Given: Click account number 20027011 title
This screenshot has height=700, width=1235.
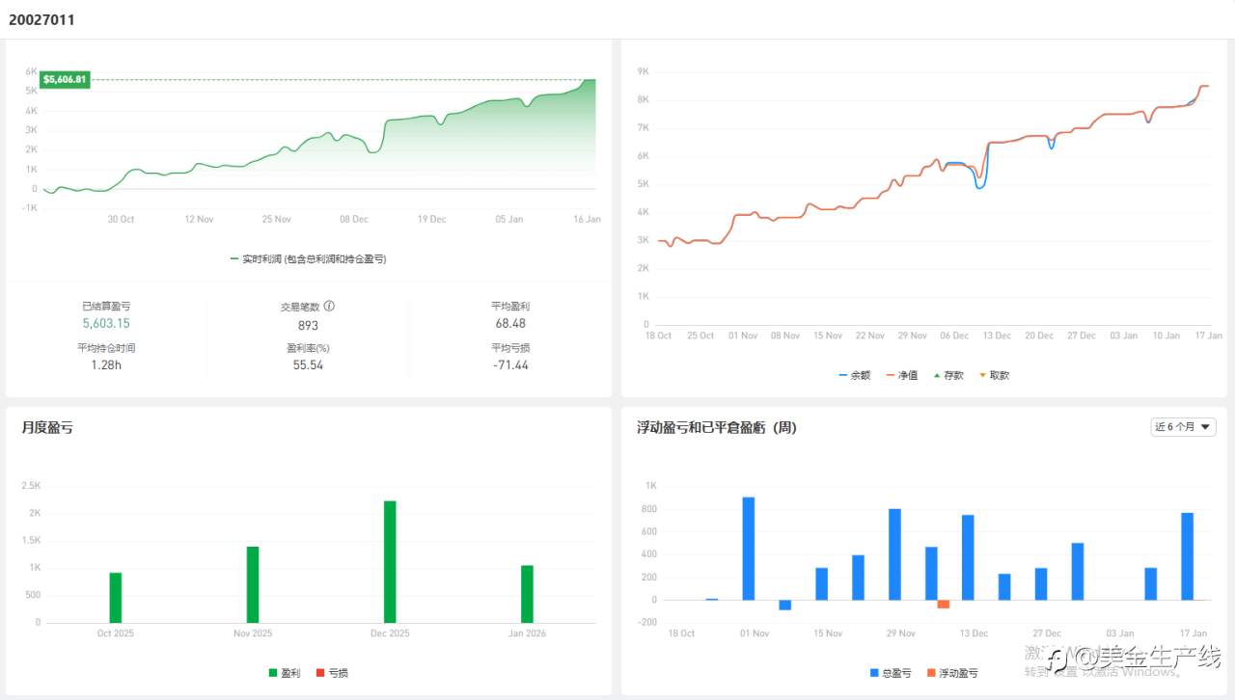Looking at the screenshot, I should click(41, 19).
